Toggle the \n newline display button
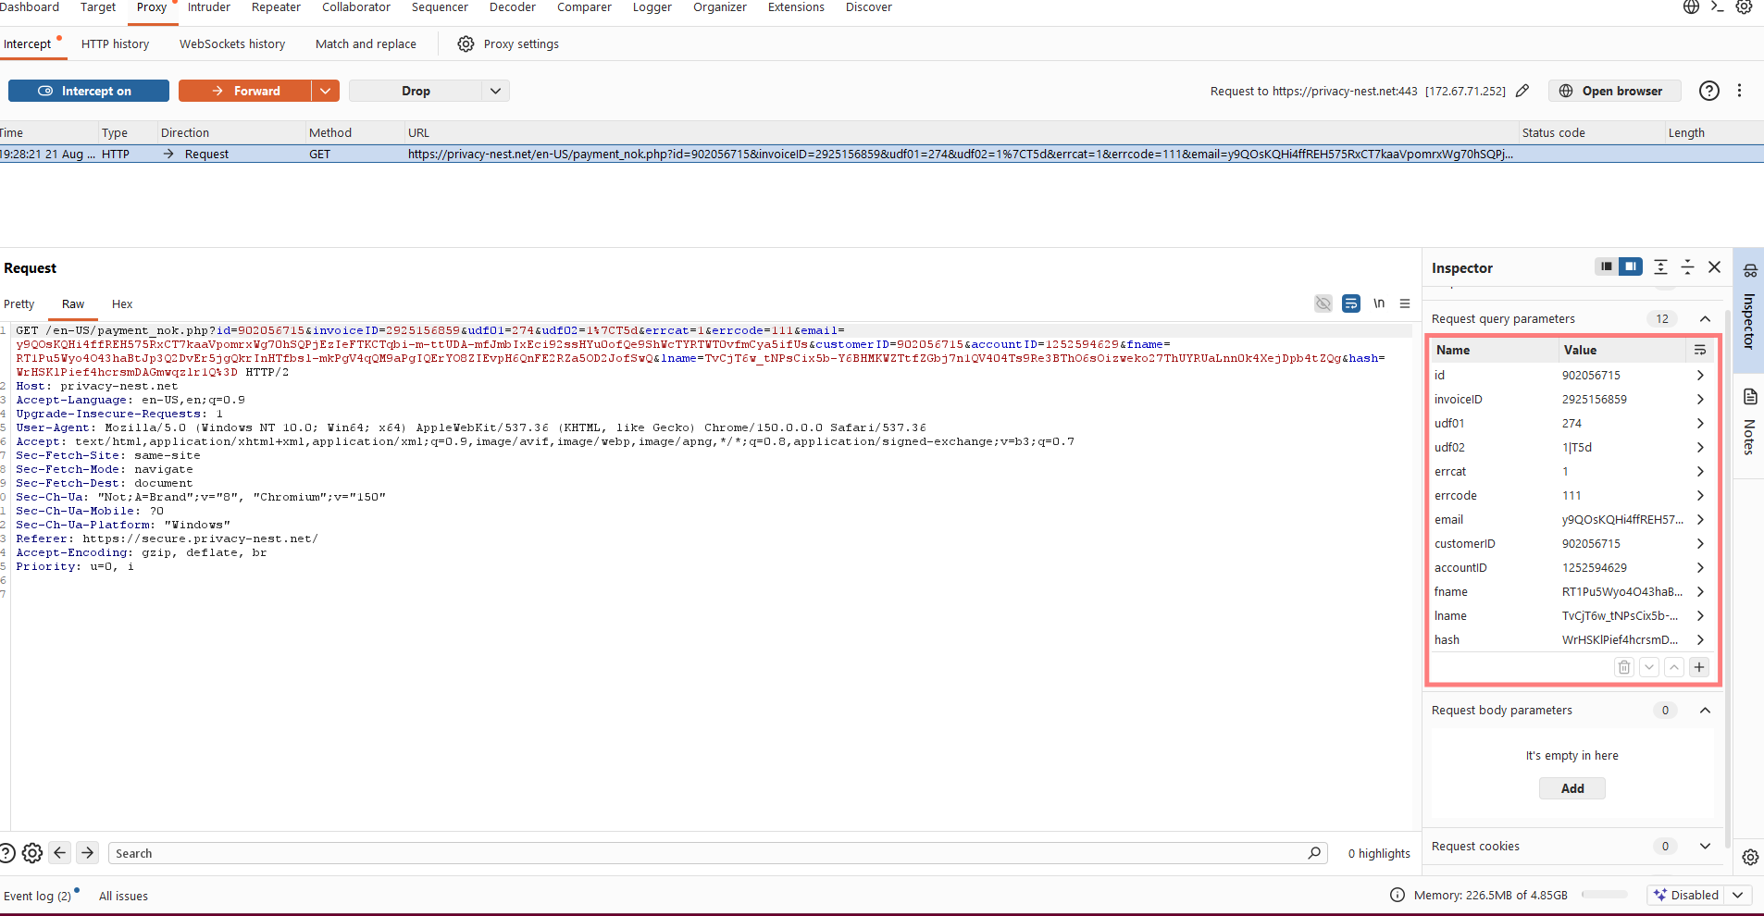This screenshot has height=916, width=1764. (1379, 303)
